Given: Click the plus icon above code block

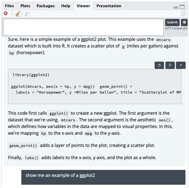Looking at the screenshot, I should tap(181, 65).
